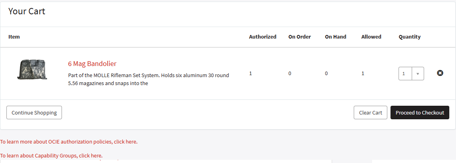This screenshot has width=456, height=163.
Task: Open the 6 Mag Bandolier product link
Action: pyautogui.click(x=92, y=64)
